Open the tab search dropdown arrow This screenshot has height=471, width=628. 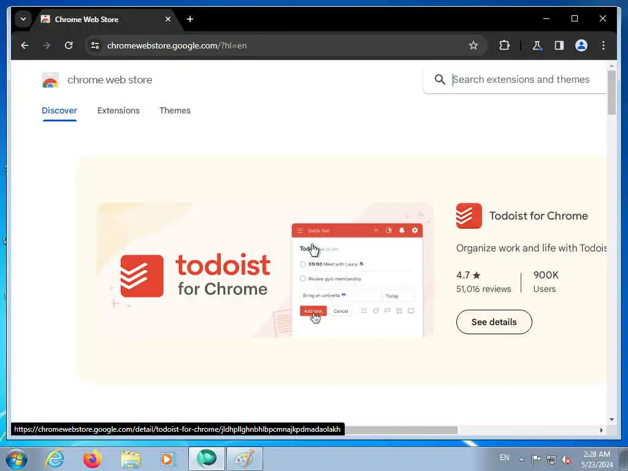23,19
